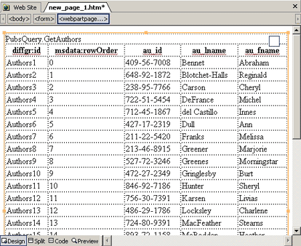The width and height of the screenshot is (301, 246).
Task: Click the last name Locksley
Action: coord(197,211)
